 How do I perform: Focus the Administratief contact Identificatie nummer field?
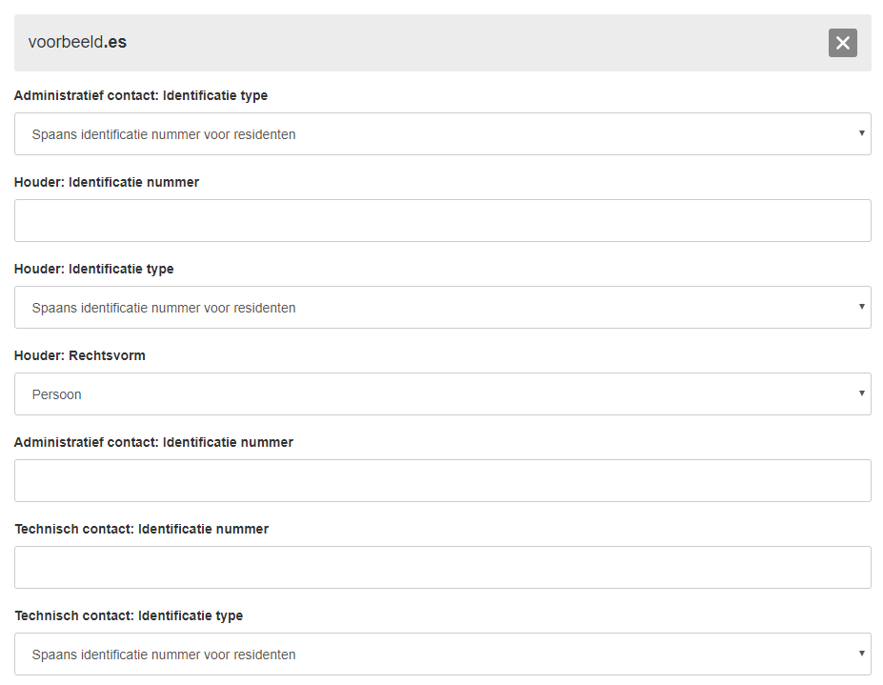click(x=442, y=481)
